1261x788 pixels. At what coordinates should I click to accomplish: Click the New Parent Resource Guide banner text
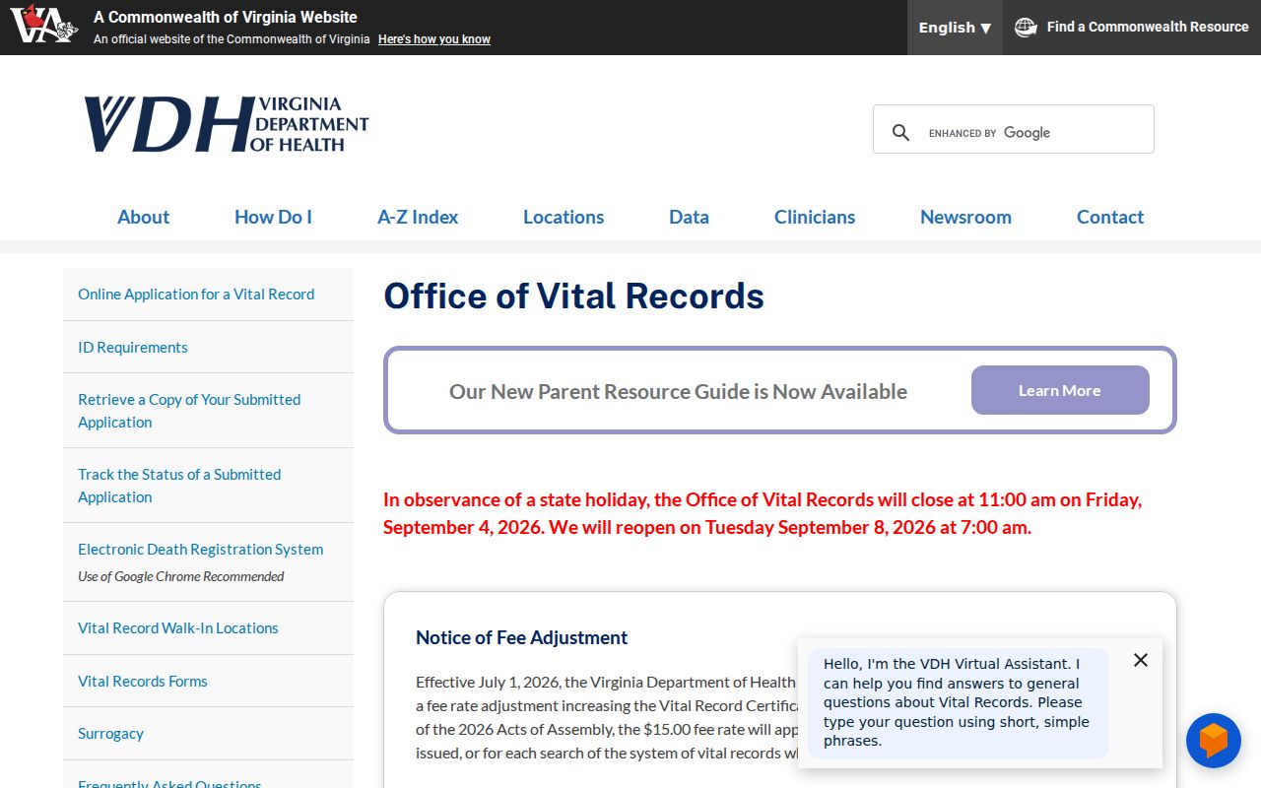click(678, 391)
